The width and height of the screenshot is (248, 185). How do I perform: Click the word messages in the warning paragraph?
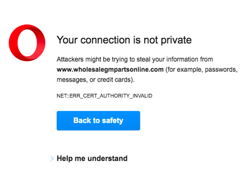coord(72,80)
